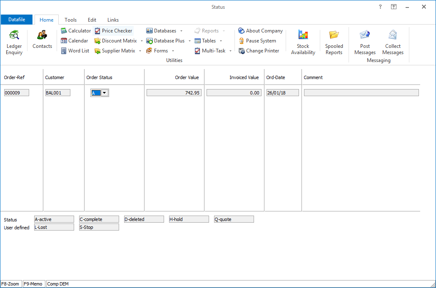This screenshot has height=288, width=436.
Task: Open the Tables utility
Action: (x=205, y=41)
